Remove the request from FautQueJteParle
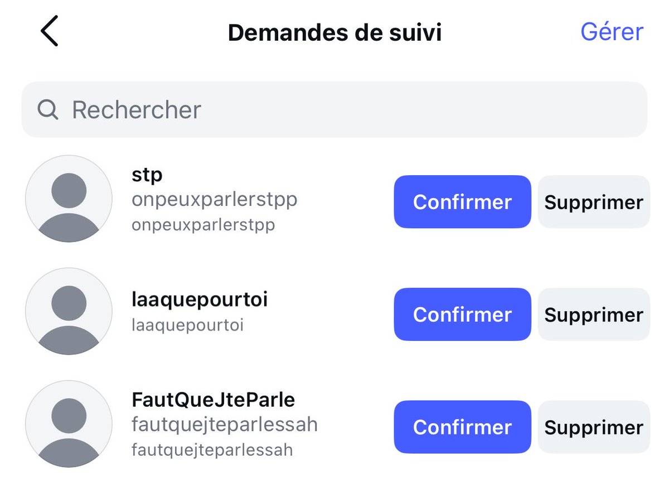The width and height of the screenshot is (669, 477). pos(594,427)
